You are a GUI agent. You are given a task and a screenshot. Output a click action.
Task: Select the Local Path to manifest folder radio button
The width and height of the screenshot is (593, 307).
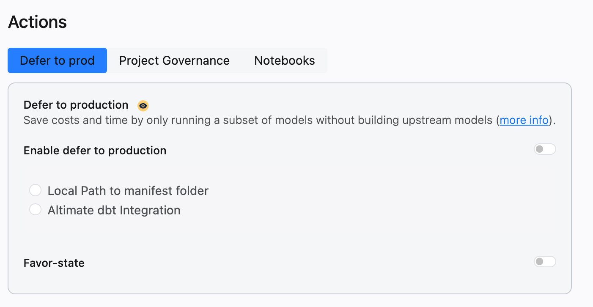[x=35, y=190]
